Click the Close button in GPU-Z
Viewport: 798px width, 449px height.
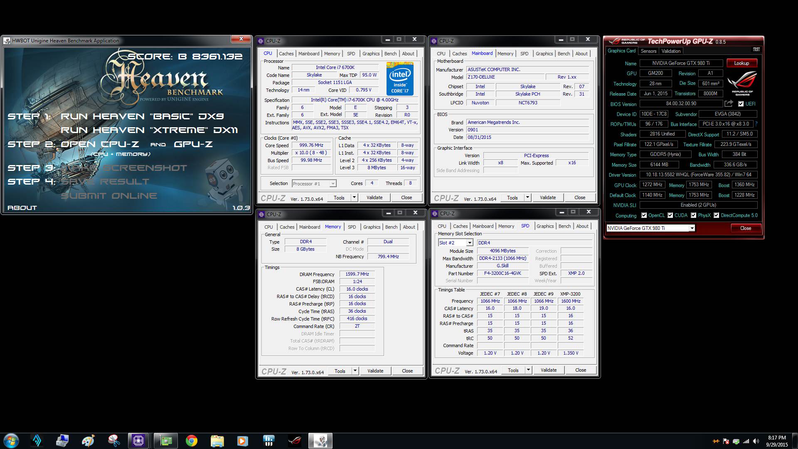click(x=746, y=228)
